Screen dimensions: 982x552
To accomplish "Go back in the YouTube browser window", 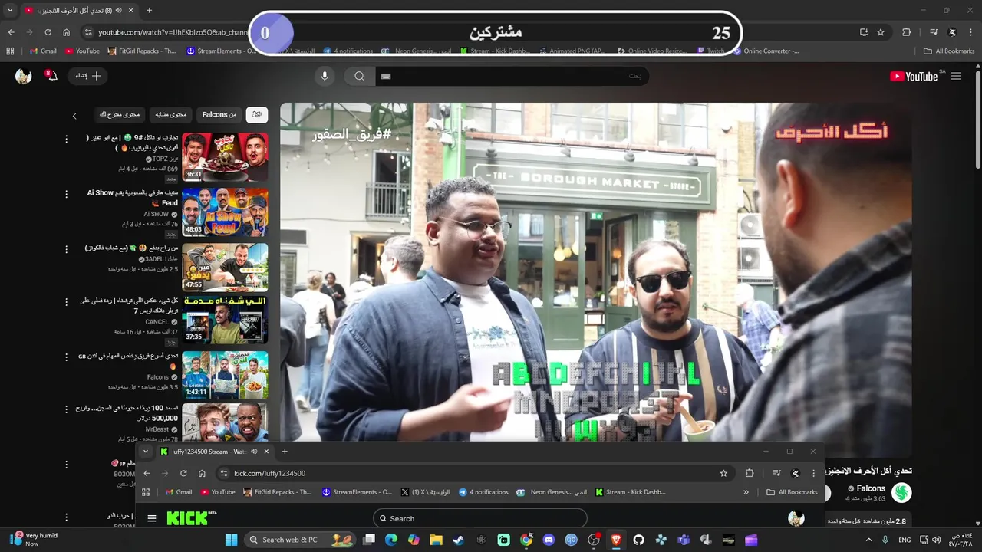I will pyautogui.click(x=11, y=32).
